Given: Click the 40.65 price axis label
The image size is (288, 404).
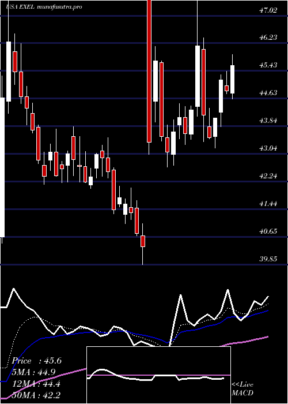Looking at the screenshot, I should tap(268, 231).
